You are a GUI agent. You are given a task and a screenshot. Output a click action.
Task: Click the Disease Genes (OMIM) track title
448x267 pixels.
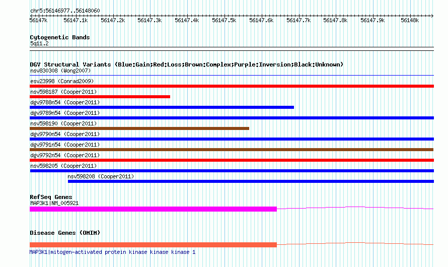tap(65, 233)
